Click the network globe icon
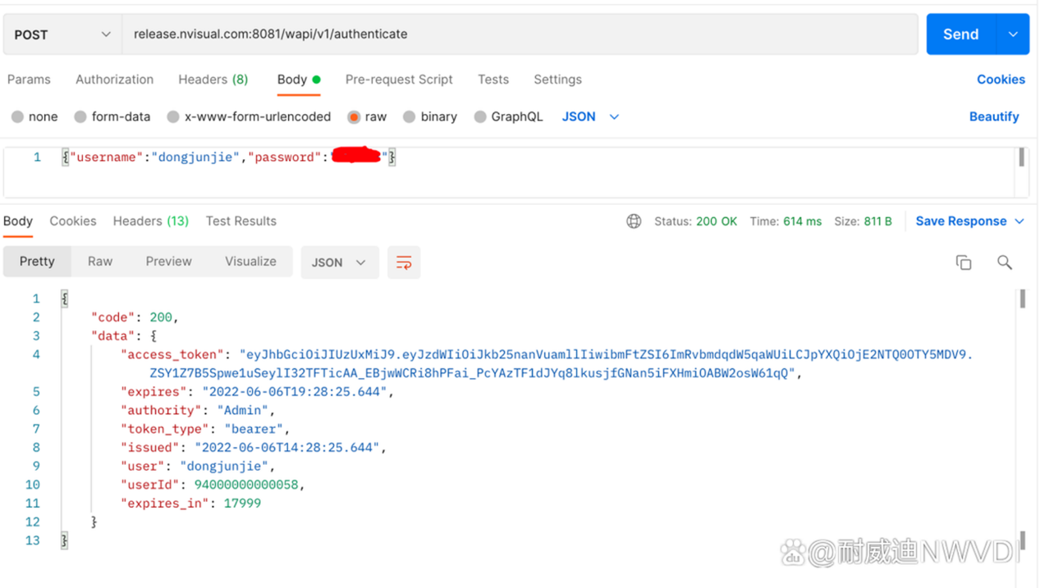This screenshot has height=588, width=1040. point(634,221)
